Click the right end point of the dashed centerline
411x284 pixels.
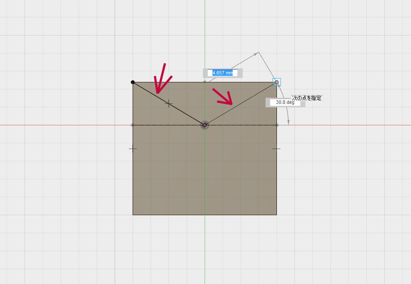coord(276,125)
